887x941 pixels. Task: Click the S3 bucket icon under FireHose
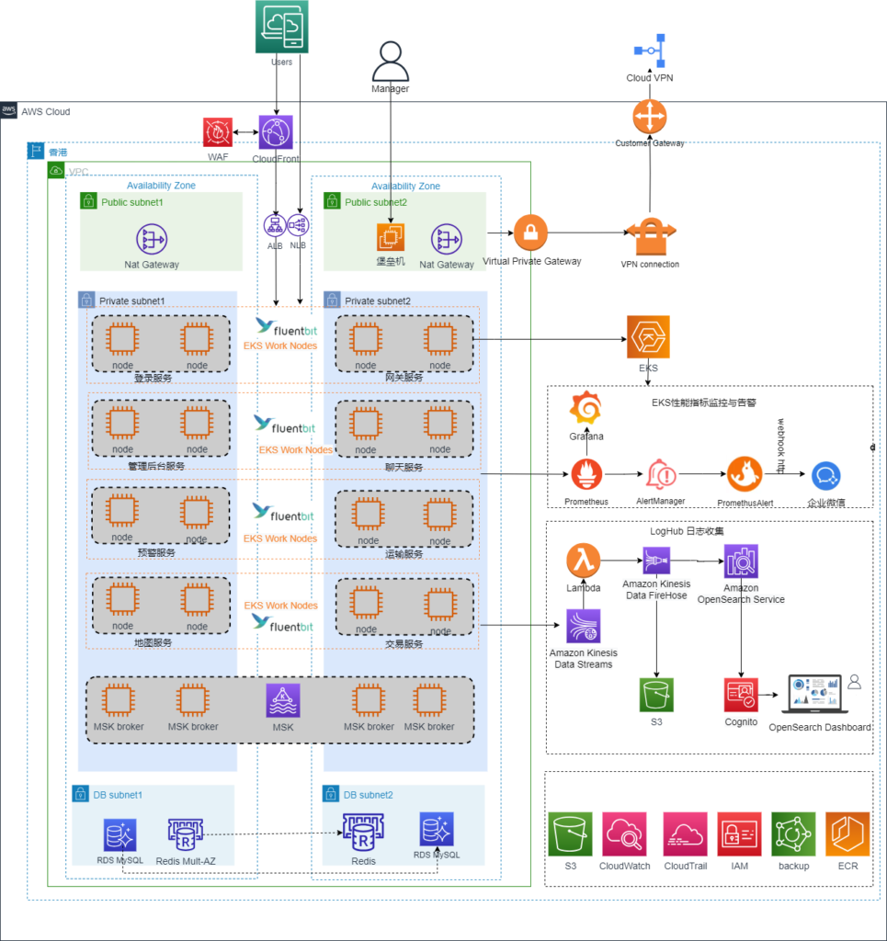[656, 695]
